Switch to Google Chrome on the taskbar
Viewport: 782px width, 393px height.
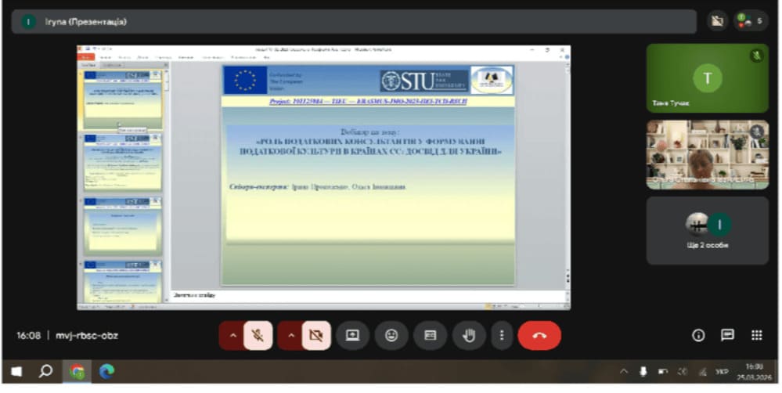pyautogui.click(x=77, y=372)
